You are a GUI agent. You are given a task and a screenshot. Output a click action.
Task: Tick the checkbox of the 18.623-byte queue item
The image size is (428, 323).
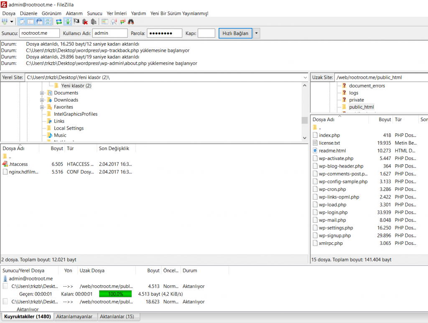5,301
